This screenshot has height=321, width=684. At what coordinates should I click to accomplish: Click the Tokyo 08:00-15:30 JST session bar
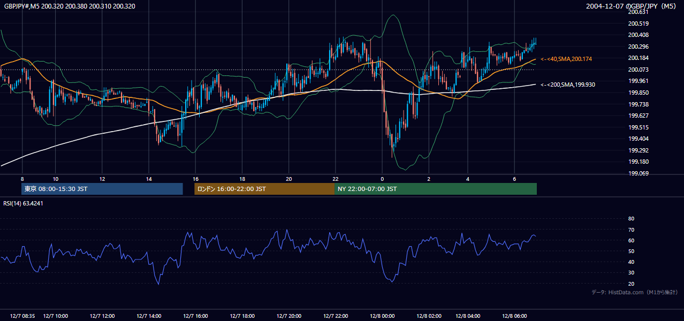tap(102, 189)
